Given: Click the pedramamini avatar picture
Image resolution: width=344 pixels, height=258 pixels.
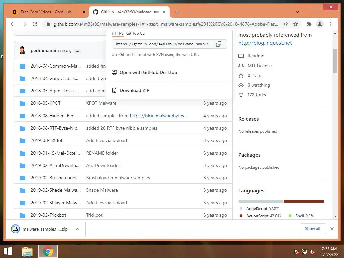Looking at the screenshot, I should click(23, 50).
